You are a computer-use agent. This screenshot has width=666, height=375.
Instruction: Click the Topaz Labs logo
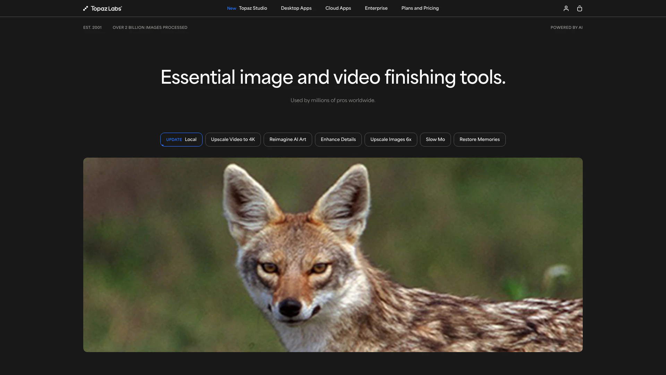pyautogui.click(x=102, y=8)
